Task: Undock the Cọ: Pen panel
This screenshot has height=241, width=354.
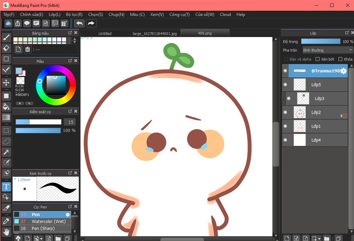Action: point(70,207)
